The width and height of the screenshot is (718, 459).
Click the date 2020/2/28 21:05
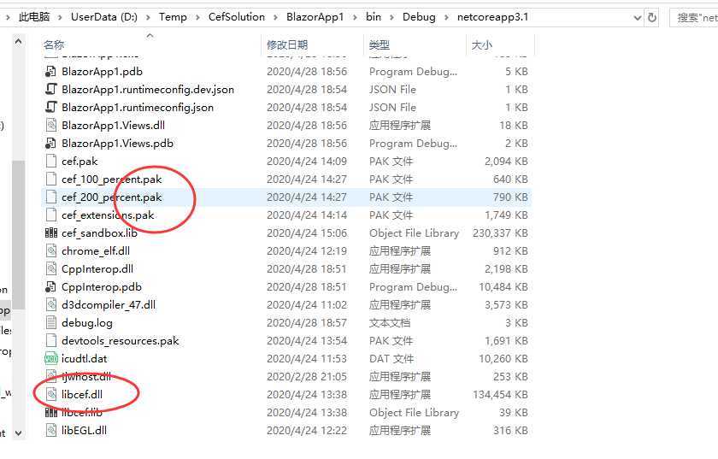pyautogui.click(x=307, y=377)
